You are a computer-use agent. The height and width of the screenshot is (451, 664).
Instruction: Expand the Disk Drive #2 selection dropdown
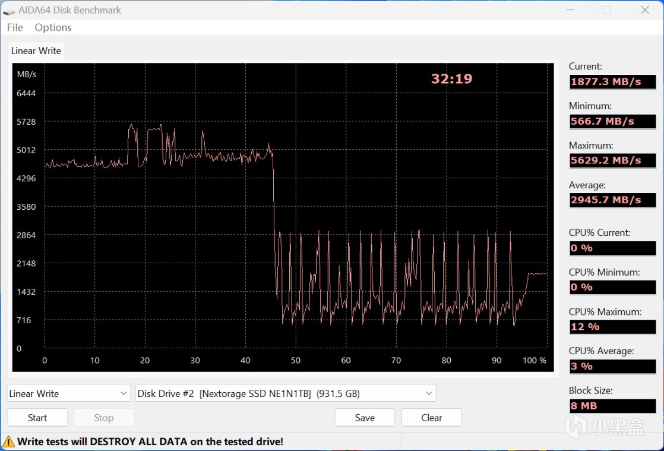286,393
